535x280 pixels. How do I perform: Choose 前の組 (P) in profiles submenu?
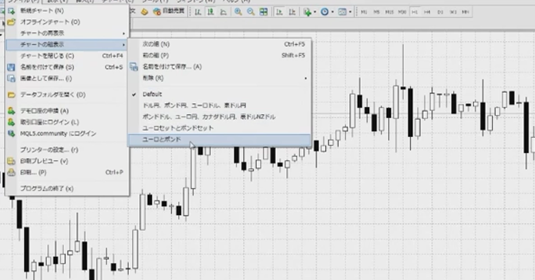(219, 55)
